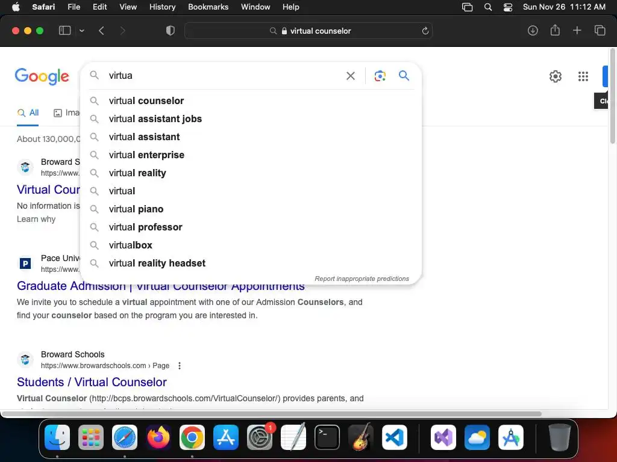Select suggestion virtual assistant jobs
Screen dimensions: 617x462
[x=251, y=119]
